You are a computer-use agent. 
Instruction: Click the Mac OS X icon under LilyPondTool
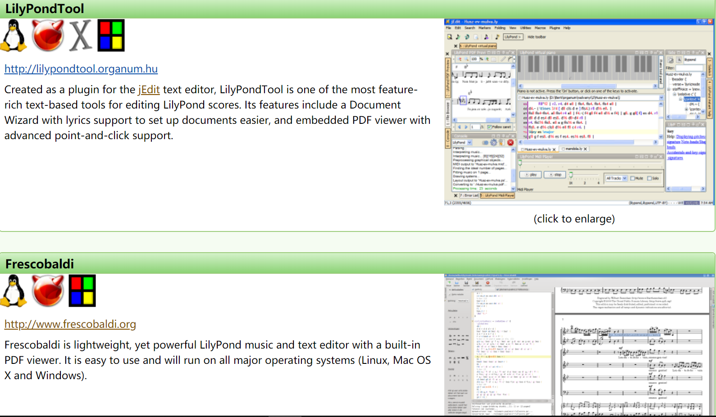(81, 36)
